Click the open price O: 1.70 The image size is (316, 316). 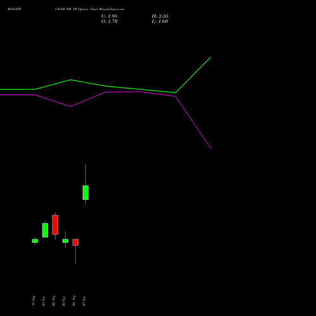click(109, 21)
